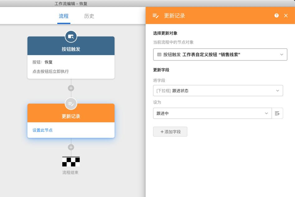
Task: Click the + 添加字段 button
Action: click(x=170, y=131)
